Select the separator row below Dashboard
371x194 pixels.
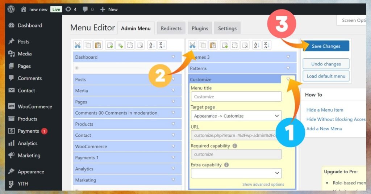click(x=127, y=68)
